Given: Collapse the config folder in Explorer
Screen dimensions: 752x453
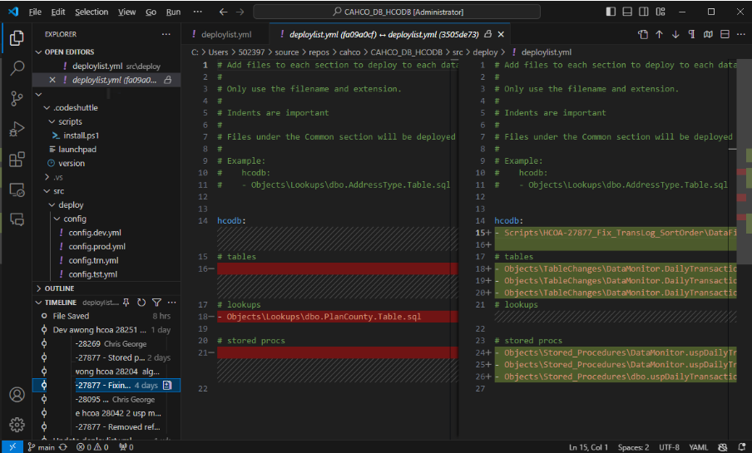Looking at the screenshot, I should 74,219.
